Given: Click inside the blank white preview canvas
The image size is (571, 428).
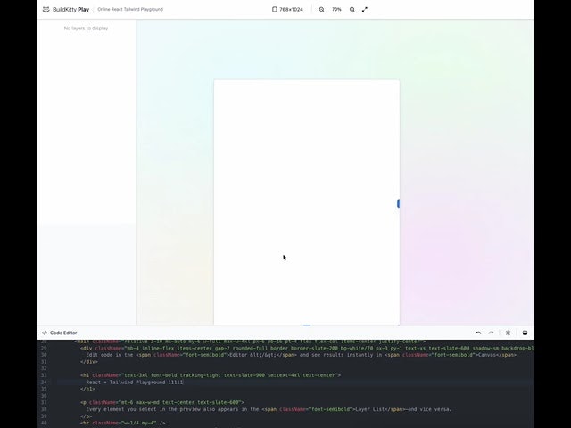Looking at the screenshot, I should (x=307, y=202).
